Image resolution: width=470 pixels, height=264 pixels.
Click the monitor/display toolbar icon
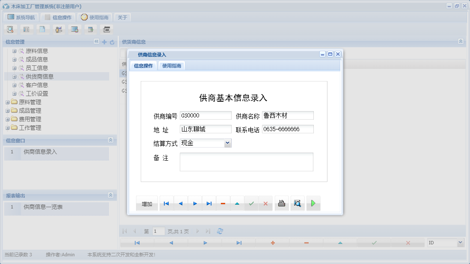pos(74,29)
